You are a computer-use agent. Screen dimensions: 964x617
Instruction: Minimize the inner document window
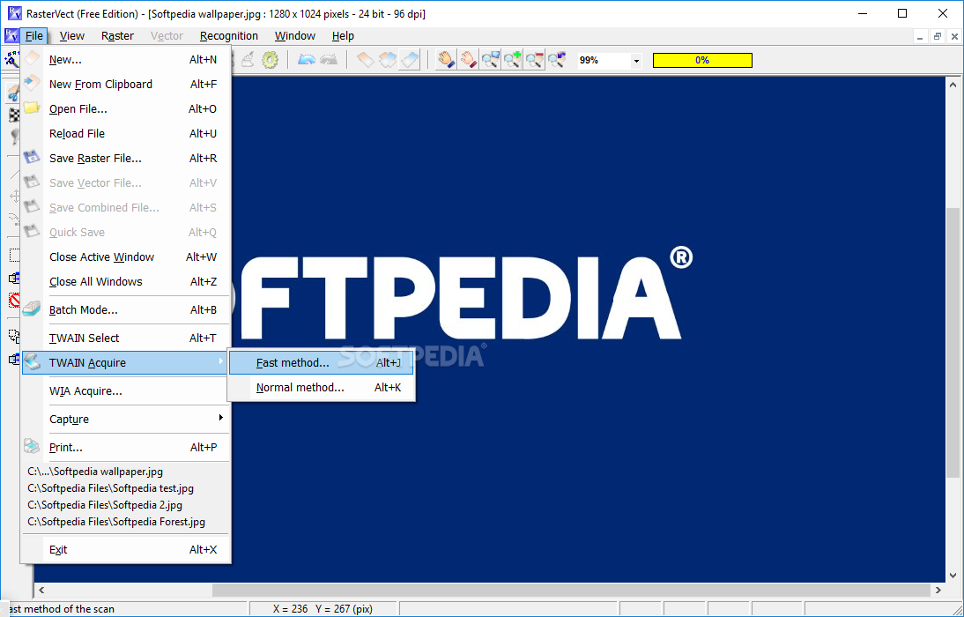(x=920, y=36)
